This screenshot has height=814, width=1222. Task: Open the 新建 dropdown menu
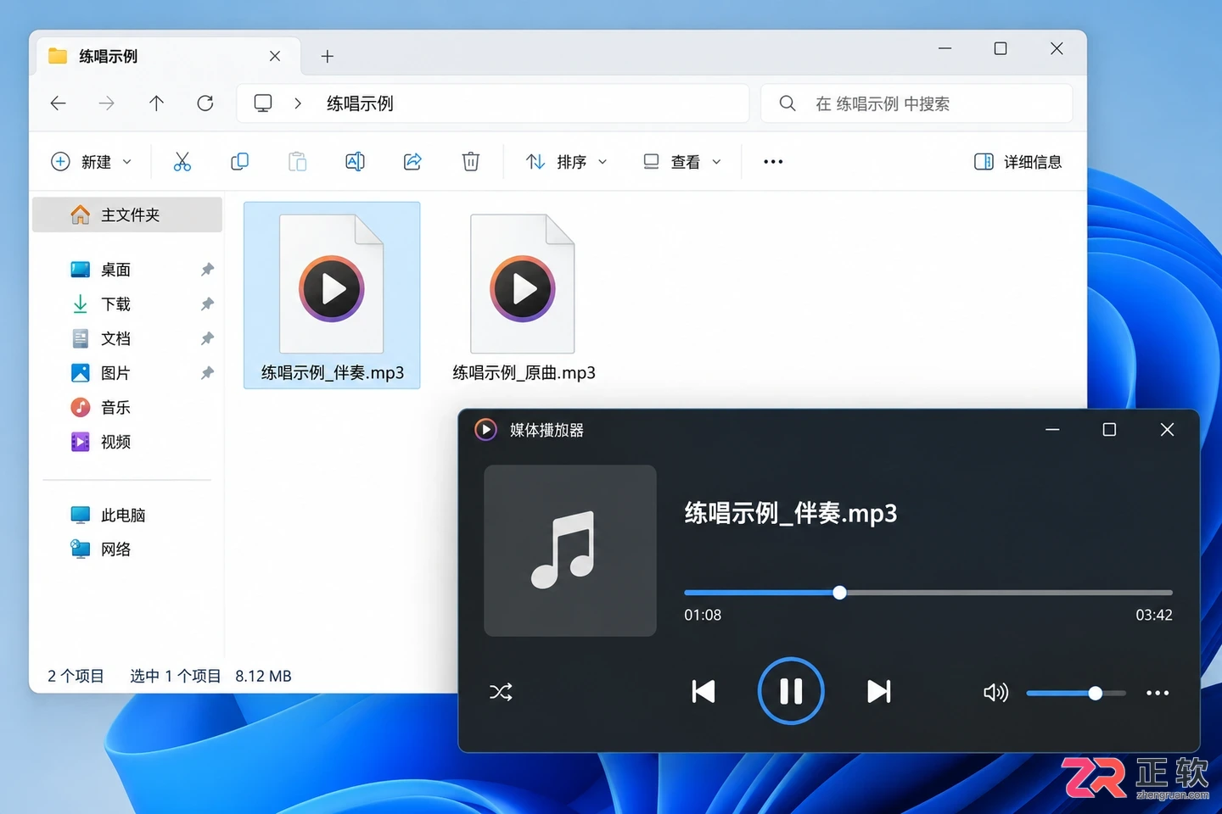92,161
